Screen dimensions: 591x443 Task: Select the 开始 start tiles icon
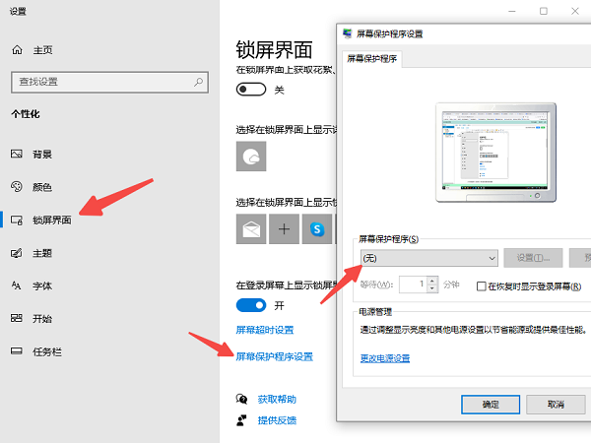coord(16,318)
